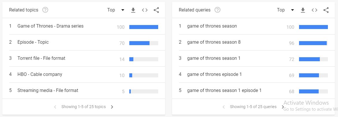Open the game of thrones episode 1 query

(x=214, y=74)
